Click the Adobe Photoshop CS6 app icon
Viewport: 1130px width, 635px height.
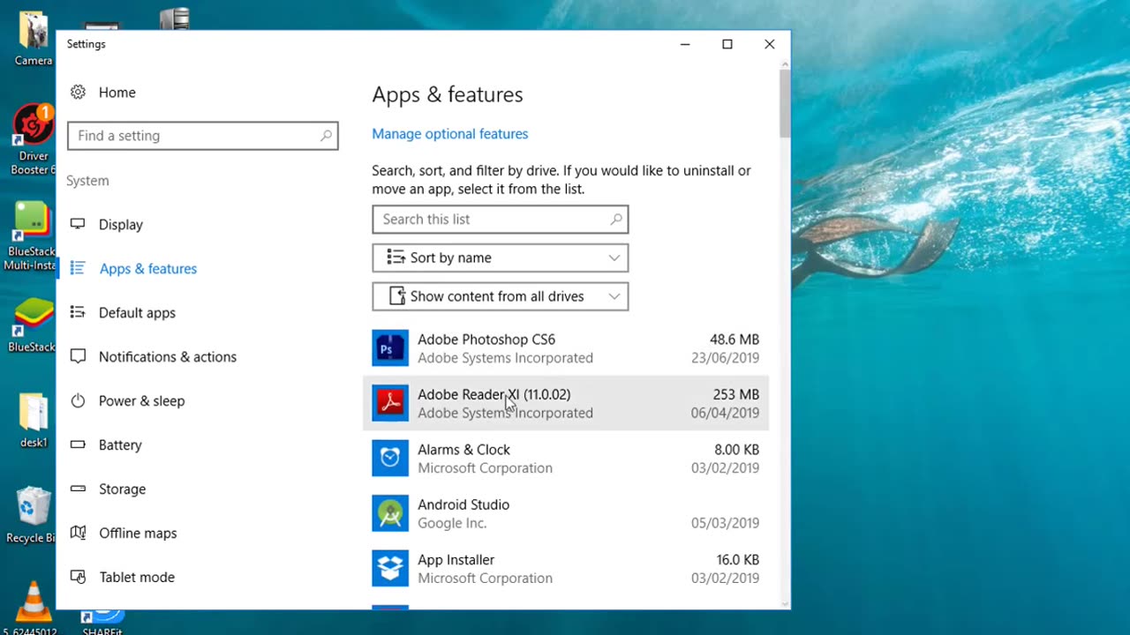pos(390,348)
